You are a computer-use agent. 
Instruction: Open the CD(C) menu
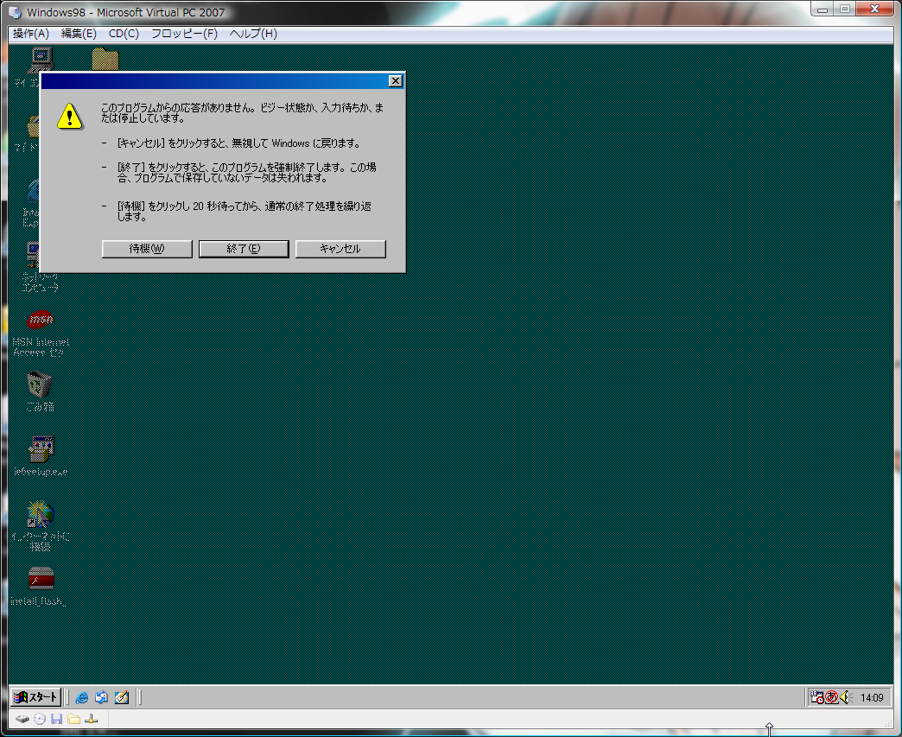coord(124,34)
